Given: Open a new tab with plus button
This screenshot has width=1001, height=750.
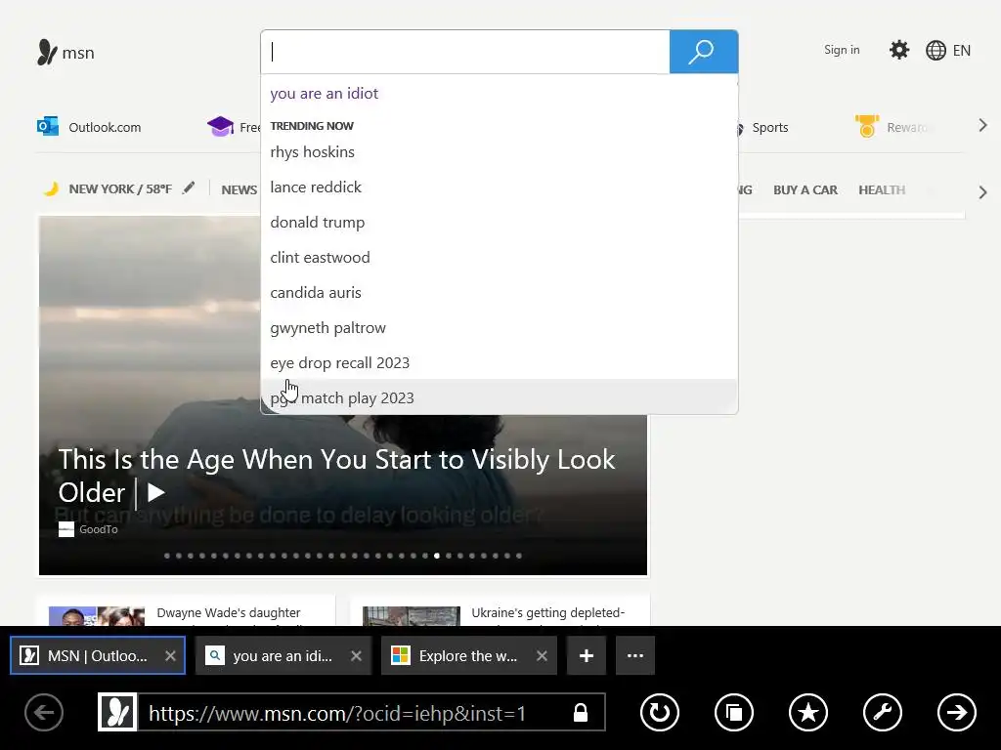Looking at the screenshot, I should point(587,655).
